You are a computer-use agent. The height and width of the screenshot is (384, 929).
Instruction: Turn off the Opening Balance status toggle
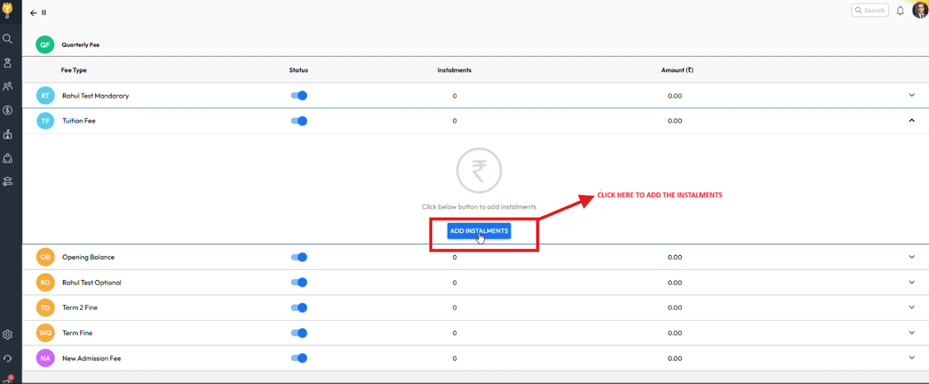[299, 257]
